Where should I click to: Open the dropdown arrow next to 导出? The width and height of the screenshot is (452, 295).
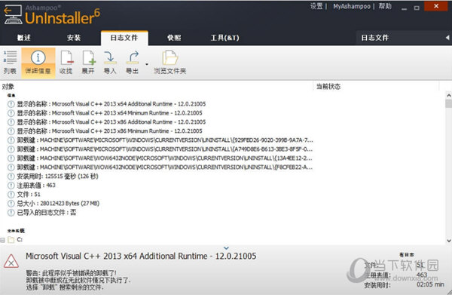[x=147, y=64]
